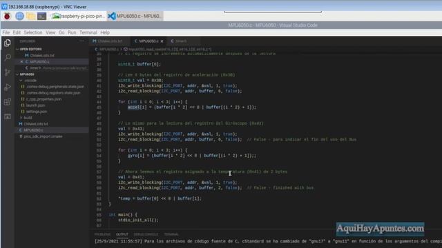Open the Selection menu
The height and width of the screenshot is (248, 442).
pos(33,32)
